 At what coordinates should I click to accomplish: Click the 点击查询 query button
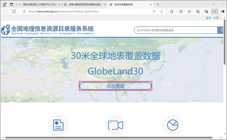pyautogui.click(x=115, y=86)
